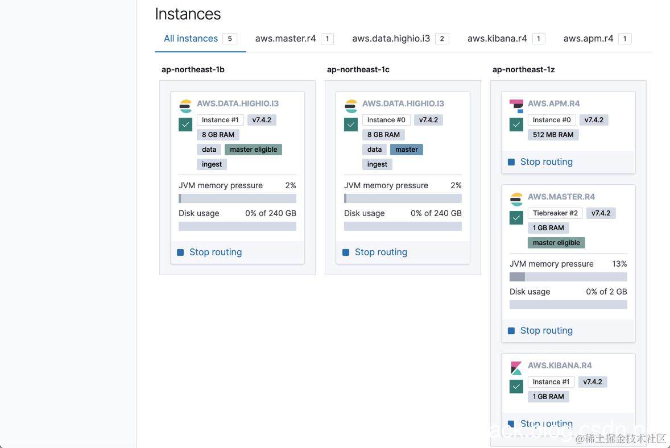Click the 0% of 2 GB disk usage bar

(568, 305)
